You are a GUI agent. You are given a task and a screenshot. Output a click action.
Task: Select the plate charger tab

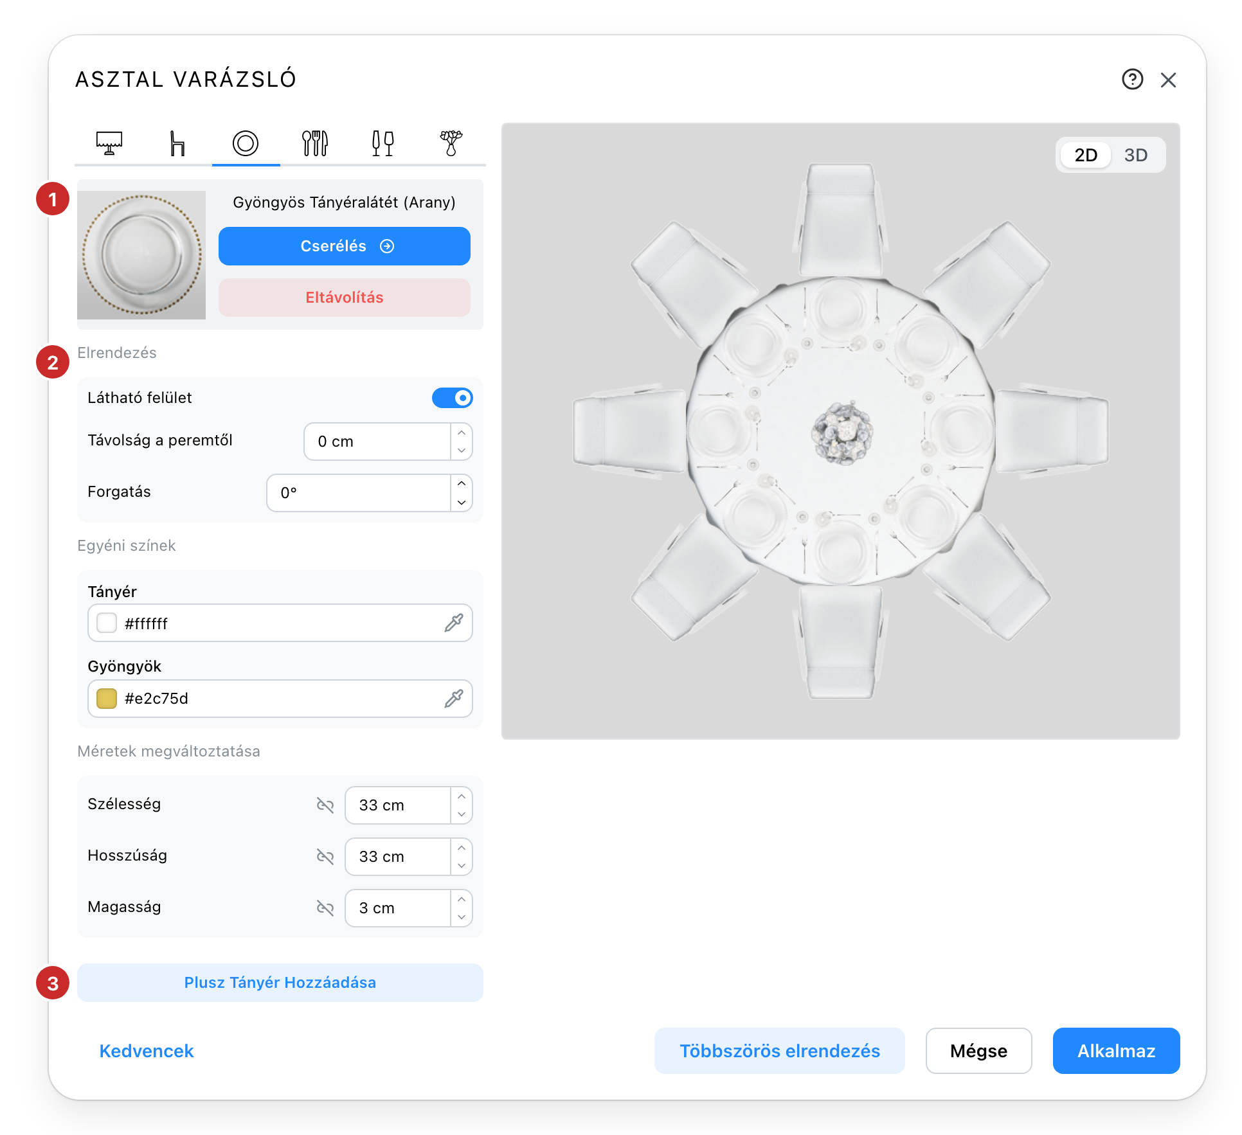246,143
